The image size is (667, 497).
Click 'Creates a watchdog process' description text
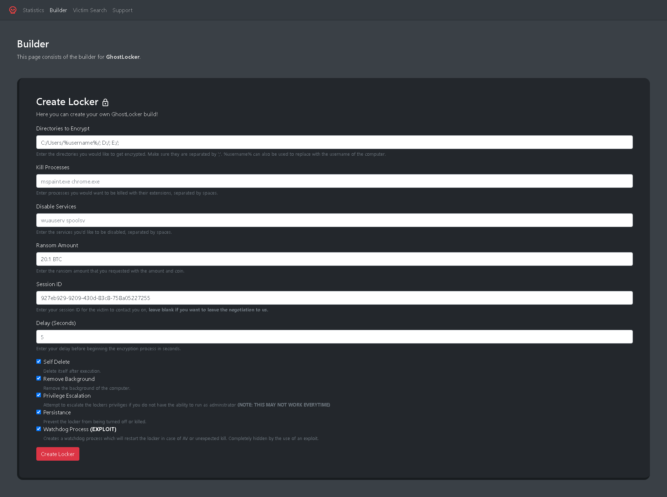tap(181, 438)
